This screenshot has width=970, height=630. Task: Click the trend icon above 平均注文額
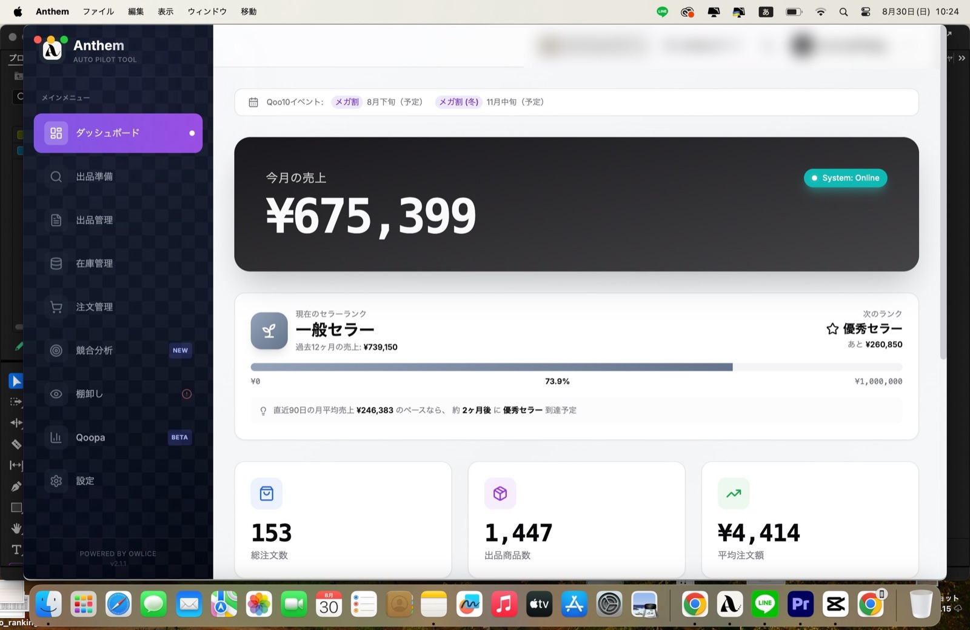pyautogui.click(x=734, y=494)
